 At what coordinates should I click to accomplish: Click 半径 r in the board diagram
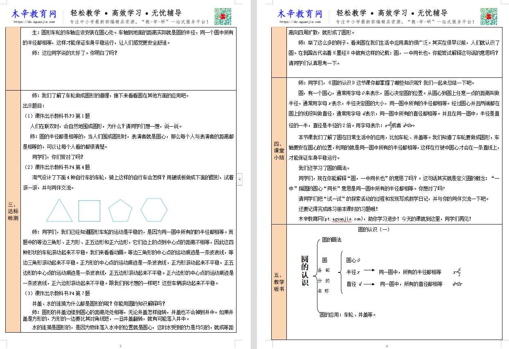pos(353,272)
